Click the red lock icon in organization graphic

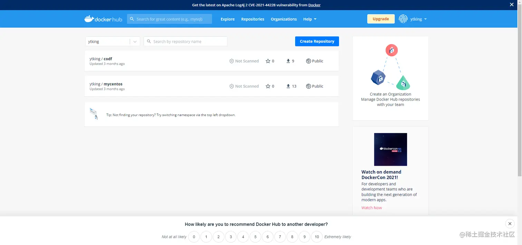point(391,50)
